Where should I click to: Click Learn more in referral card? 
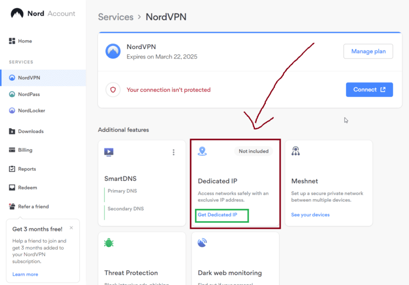[x=25, y=274]
